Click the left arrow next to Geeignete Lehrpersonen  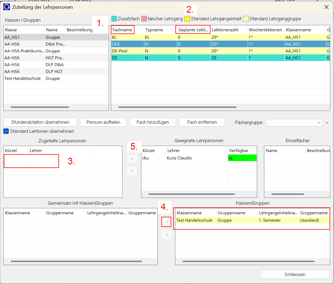click(x=132, y=159)
